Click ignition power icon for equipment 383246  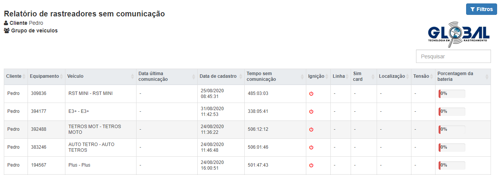pyautogui.click(x=311, y=148)
